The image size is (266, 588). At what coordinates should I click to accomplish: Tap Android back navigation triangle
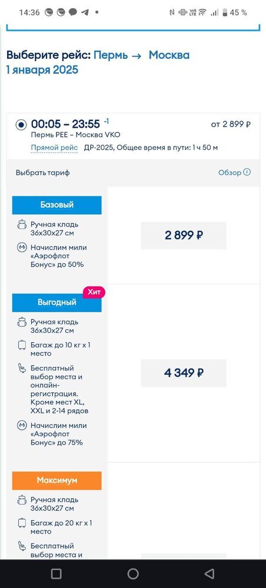click(x=210, y=574)
